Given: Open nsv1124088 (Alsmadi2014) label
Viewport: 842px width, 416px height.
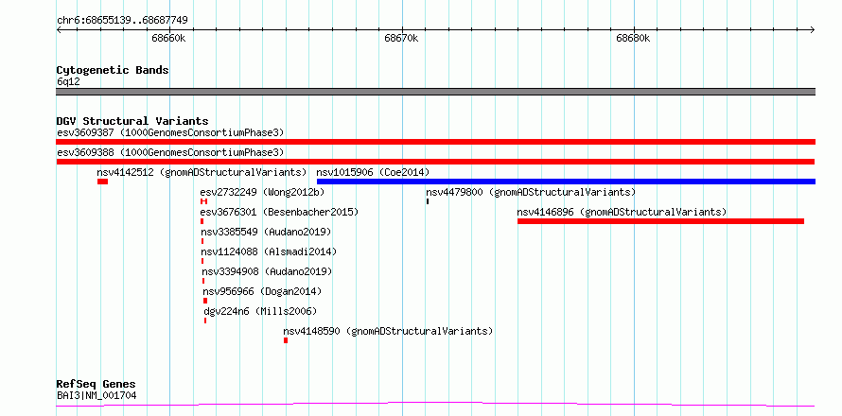Looking at the screenshot, I should (269, 251).
